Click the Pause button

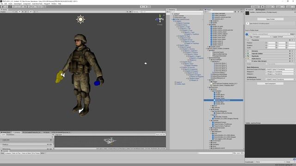coord(145,6)
